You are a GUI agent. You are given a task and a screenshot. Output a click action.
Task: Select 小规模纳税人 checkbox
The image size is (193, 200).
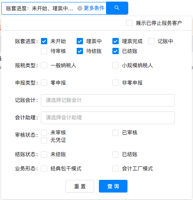[116, 65]
